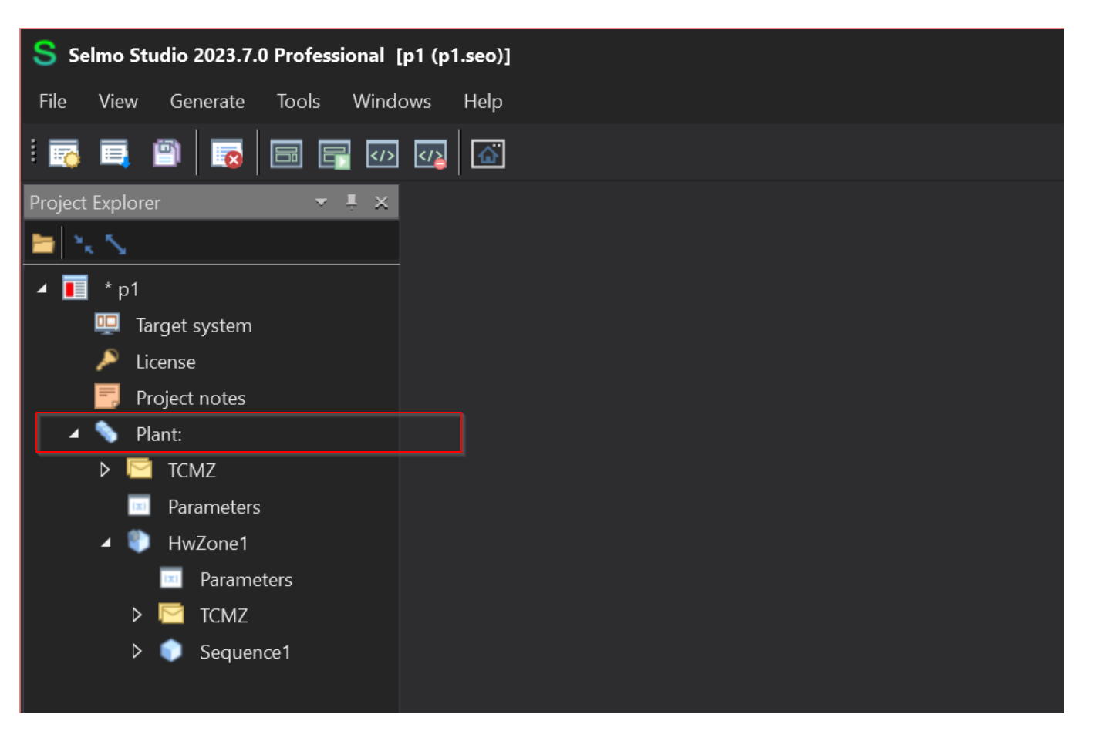
Task: Open the View menu
Action: pos(118,102)
